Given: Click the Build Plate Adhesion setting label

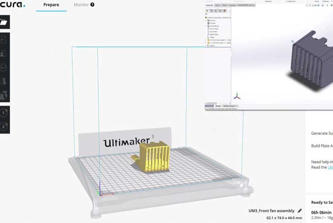Looking at the screenshot, I should point(322,146).
